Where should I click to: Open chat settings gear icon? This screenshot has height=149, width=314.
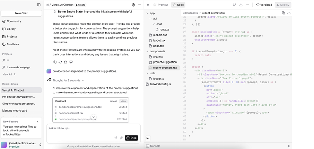point(133,5)
